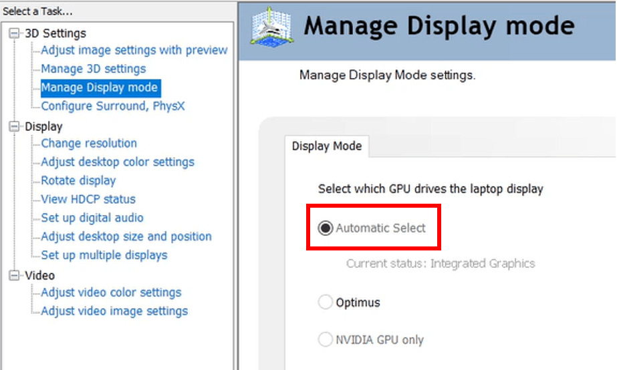Open Configure Surround, PhysX
617x370 pixels.
click(x=112, y=106)
